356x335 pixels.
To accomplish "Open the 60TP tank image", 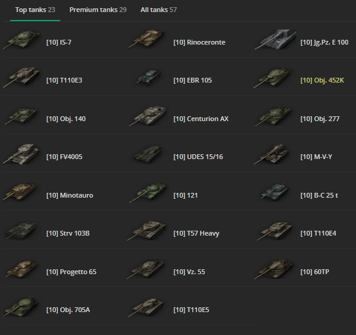I will [x=274, y=269].
